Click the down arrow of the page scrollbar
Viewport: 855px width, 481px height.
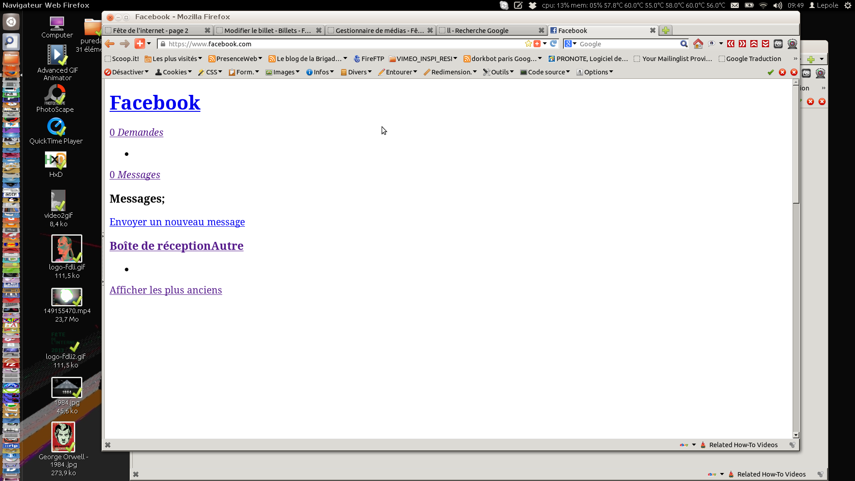(x=796, y=435)
